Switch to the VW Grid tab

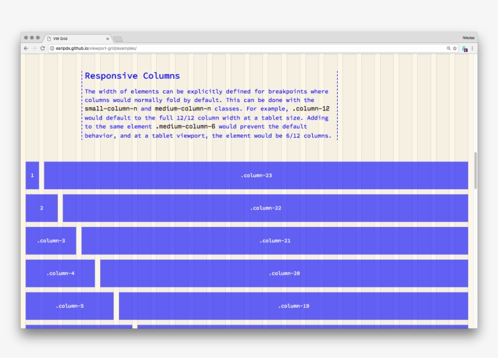click(72, 38)
